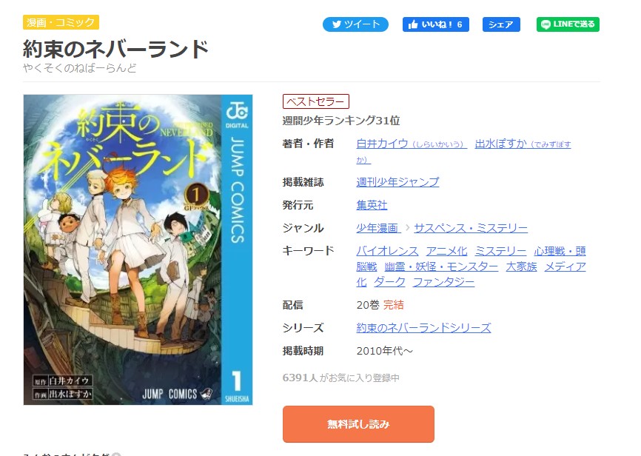This screenshot has width=641, height=456.
Task: Click keyword アニメ化
Action: pyautogui.click(x=446, y=251)
